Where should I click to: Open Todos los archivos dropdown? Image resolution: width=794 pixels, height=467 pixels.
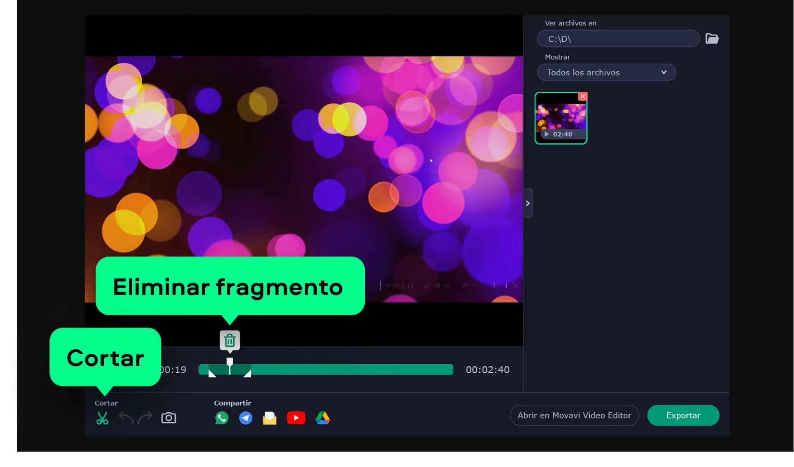(x=606, y=73)
